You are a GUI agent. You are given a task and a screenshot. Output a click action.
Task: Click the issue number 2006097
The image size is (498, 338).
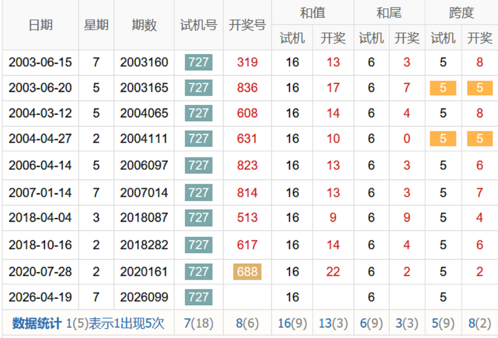144,165
